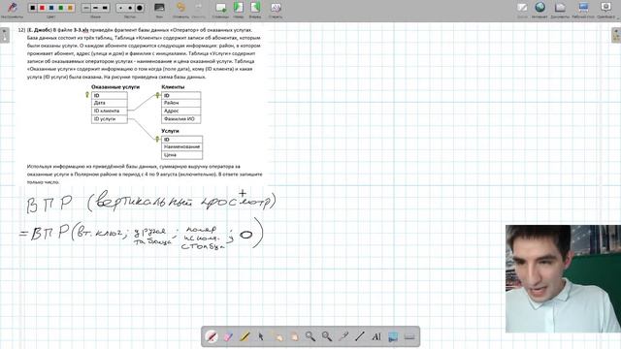This screenshot has height=349, width=621.
Task: Click the Undo arrow in toolbar
Action: [x=180, y=7]
